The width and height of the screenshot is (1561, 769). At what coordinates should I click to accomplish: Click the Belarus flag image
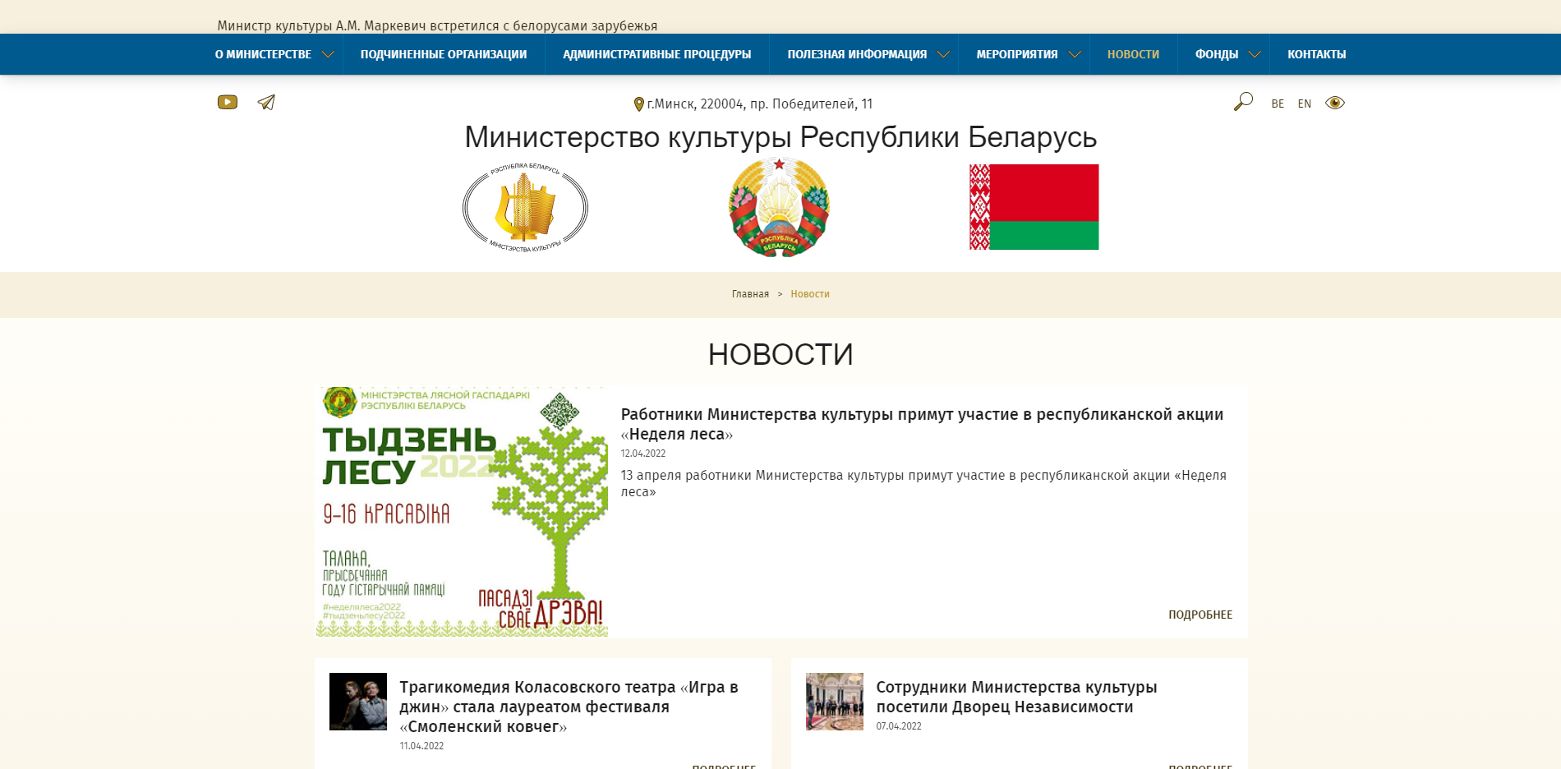(1034, 207)
